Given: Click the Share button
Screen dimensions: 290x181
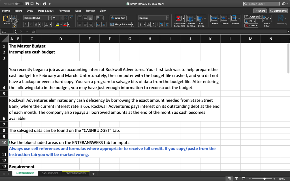Looking at the screenshot, I should (260, 10).
